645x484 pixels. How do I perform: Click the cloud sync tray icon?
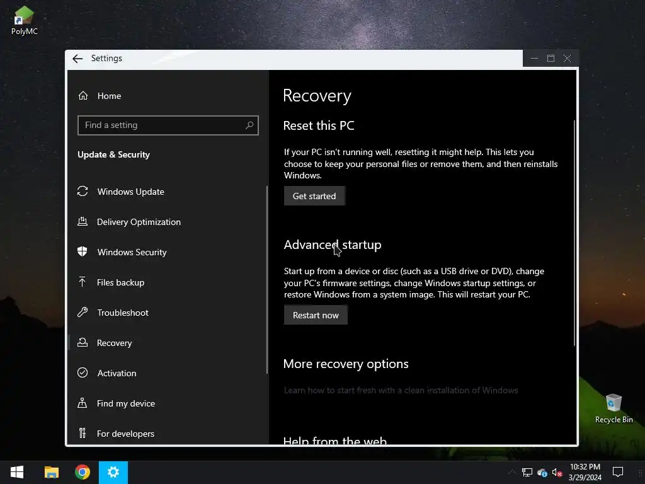[x=542, y=473]
